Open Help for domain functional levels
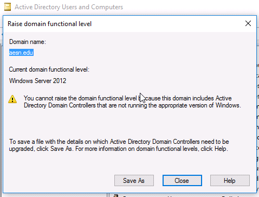The height and width of the screenshot is (197, 259). point(230,180)
